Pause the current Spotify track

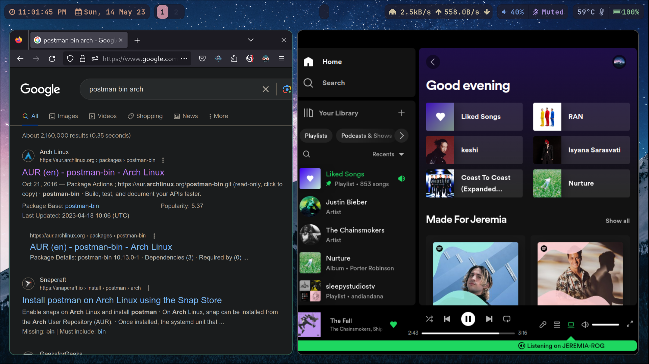point(468,319)
